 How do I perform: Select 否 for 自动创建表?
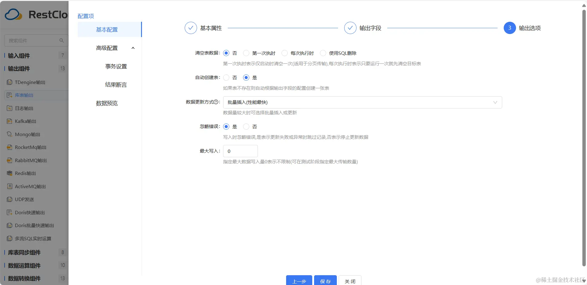click(x=226, y=78)
